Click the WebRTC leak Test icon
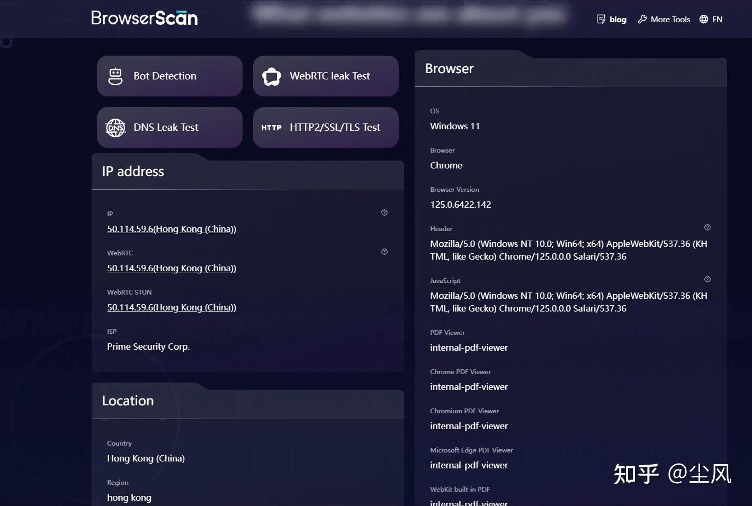This screenshot has height=506, width=752. point(272,76)
